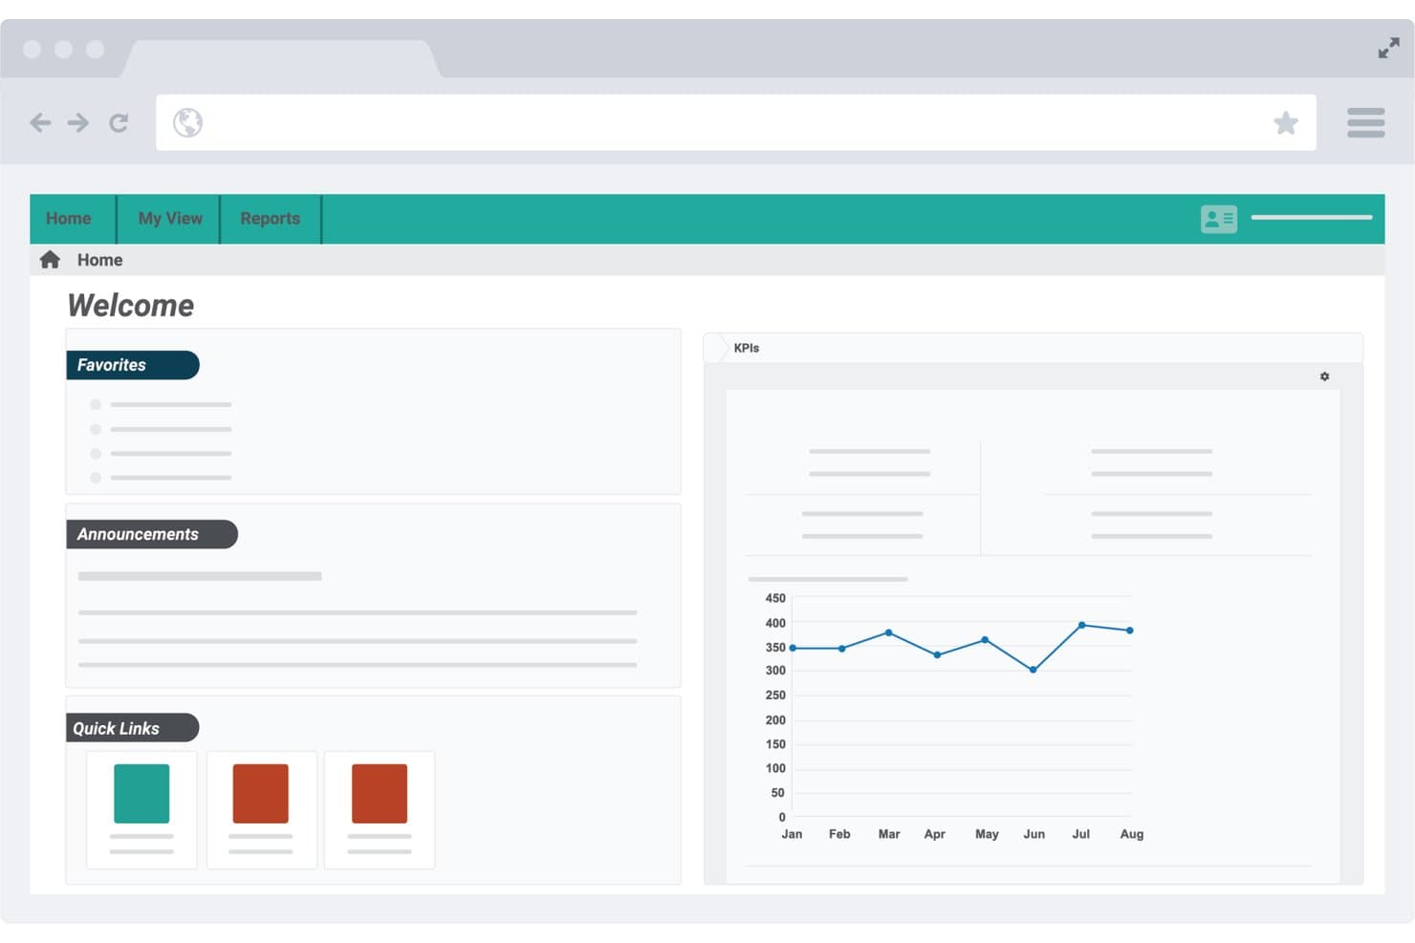This screenshot has height=943, width=1415.
Task: Click the Apr label on the chart axis
Action: [934, 834]
